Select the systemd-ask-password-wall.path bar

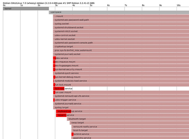coord(121,20)
